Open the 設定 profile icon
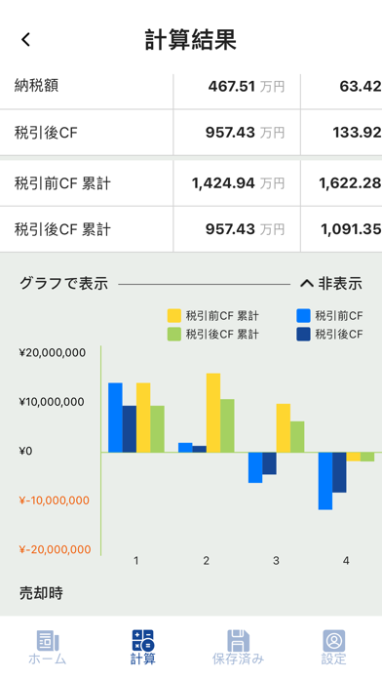 pyautogui.click(x=334, y=640)
